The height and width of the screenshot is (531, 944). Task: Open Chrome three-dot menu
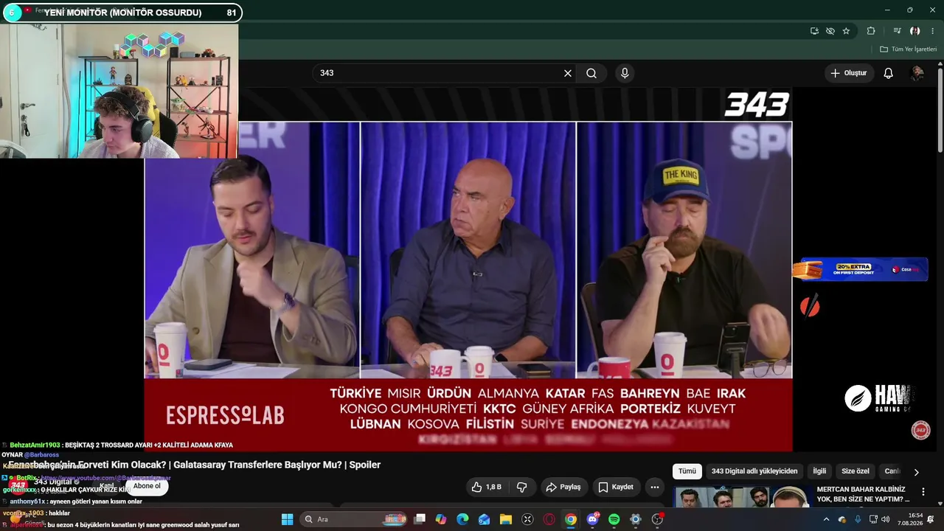[933, 31]
